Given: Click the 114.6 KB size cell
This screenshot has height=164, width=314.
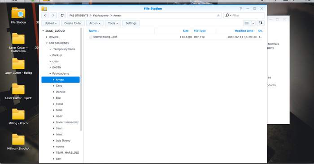Looking at the screenshot, I should point(186,37).
